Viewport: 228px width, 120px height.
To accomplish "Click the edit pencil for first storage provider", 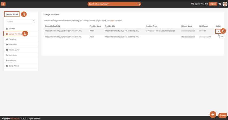I will [218, 32].
